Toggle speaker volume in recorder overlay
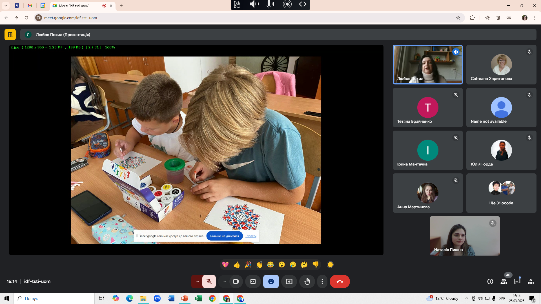The width and height of the screenshot is (541, 304). point(254,4)
